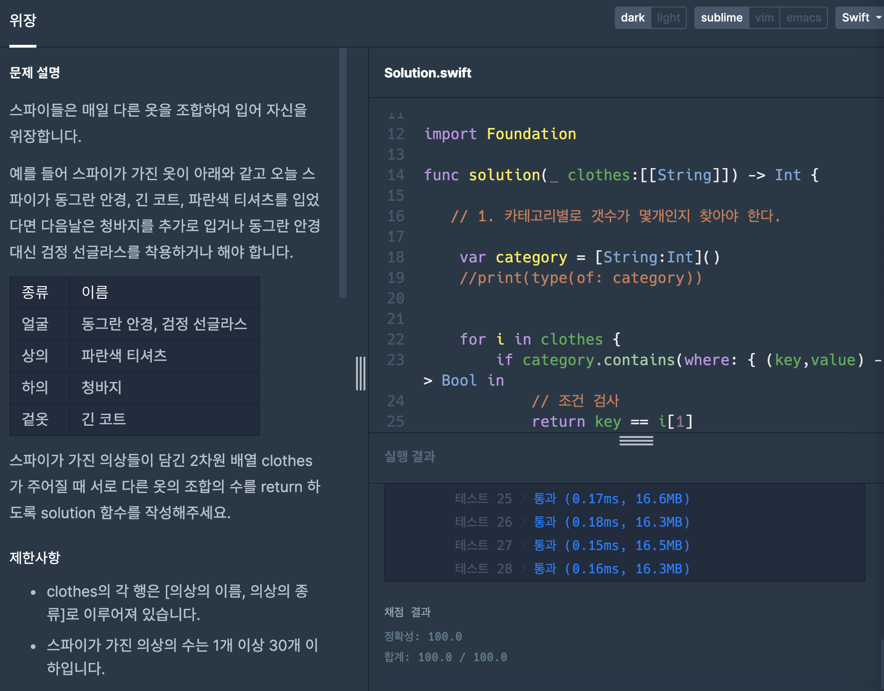The image size is (884, 691).
Task: Select the sublime key binding
Action: pyautogui.click(x=721, y=18)
